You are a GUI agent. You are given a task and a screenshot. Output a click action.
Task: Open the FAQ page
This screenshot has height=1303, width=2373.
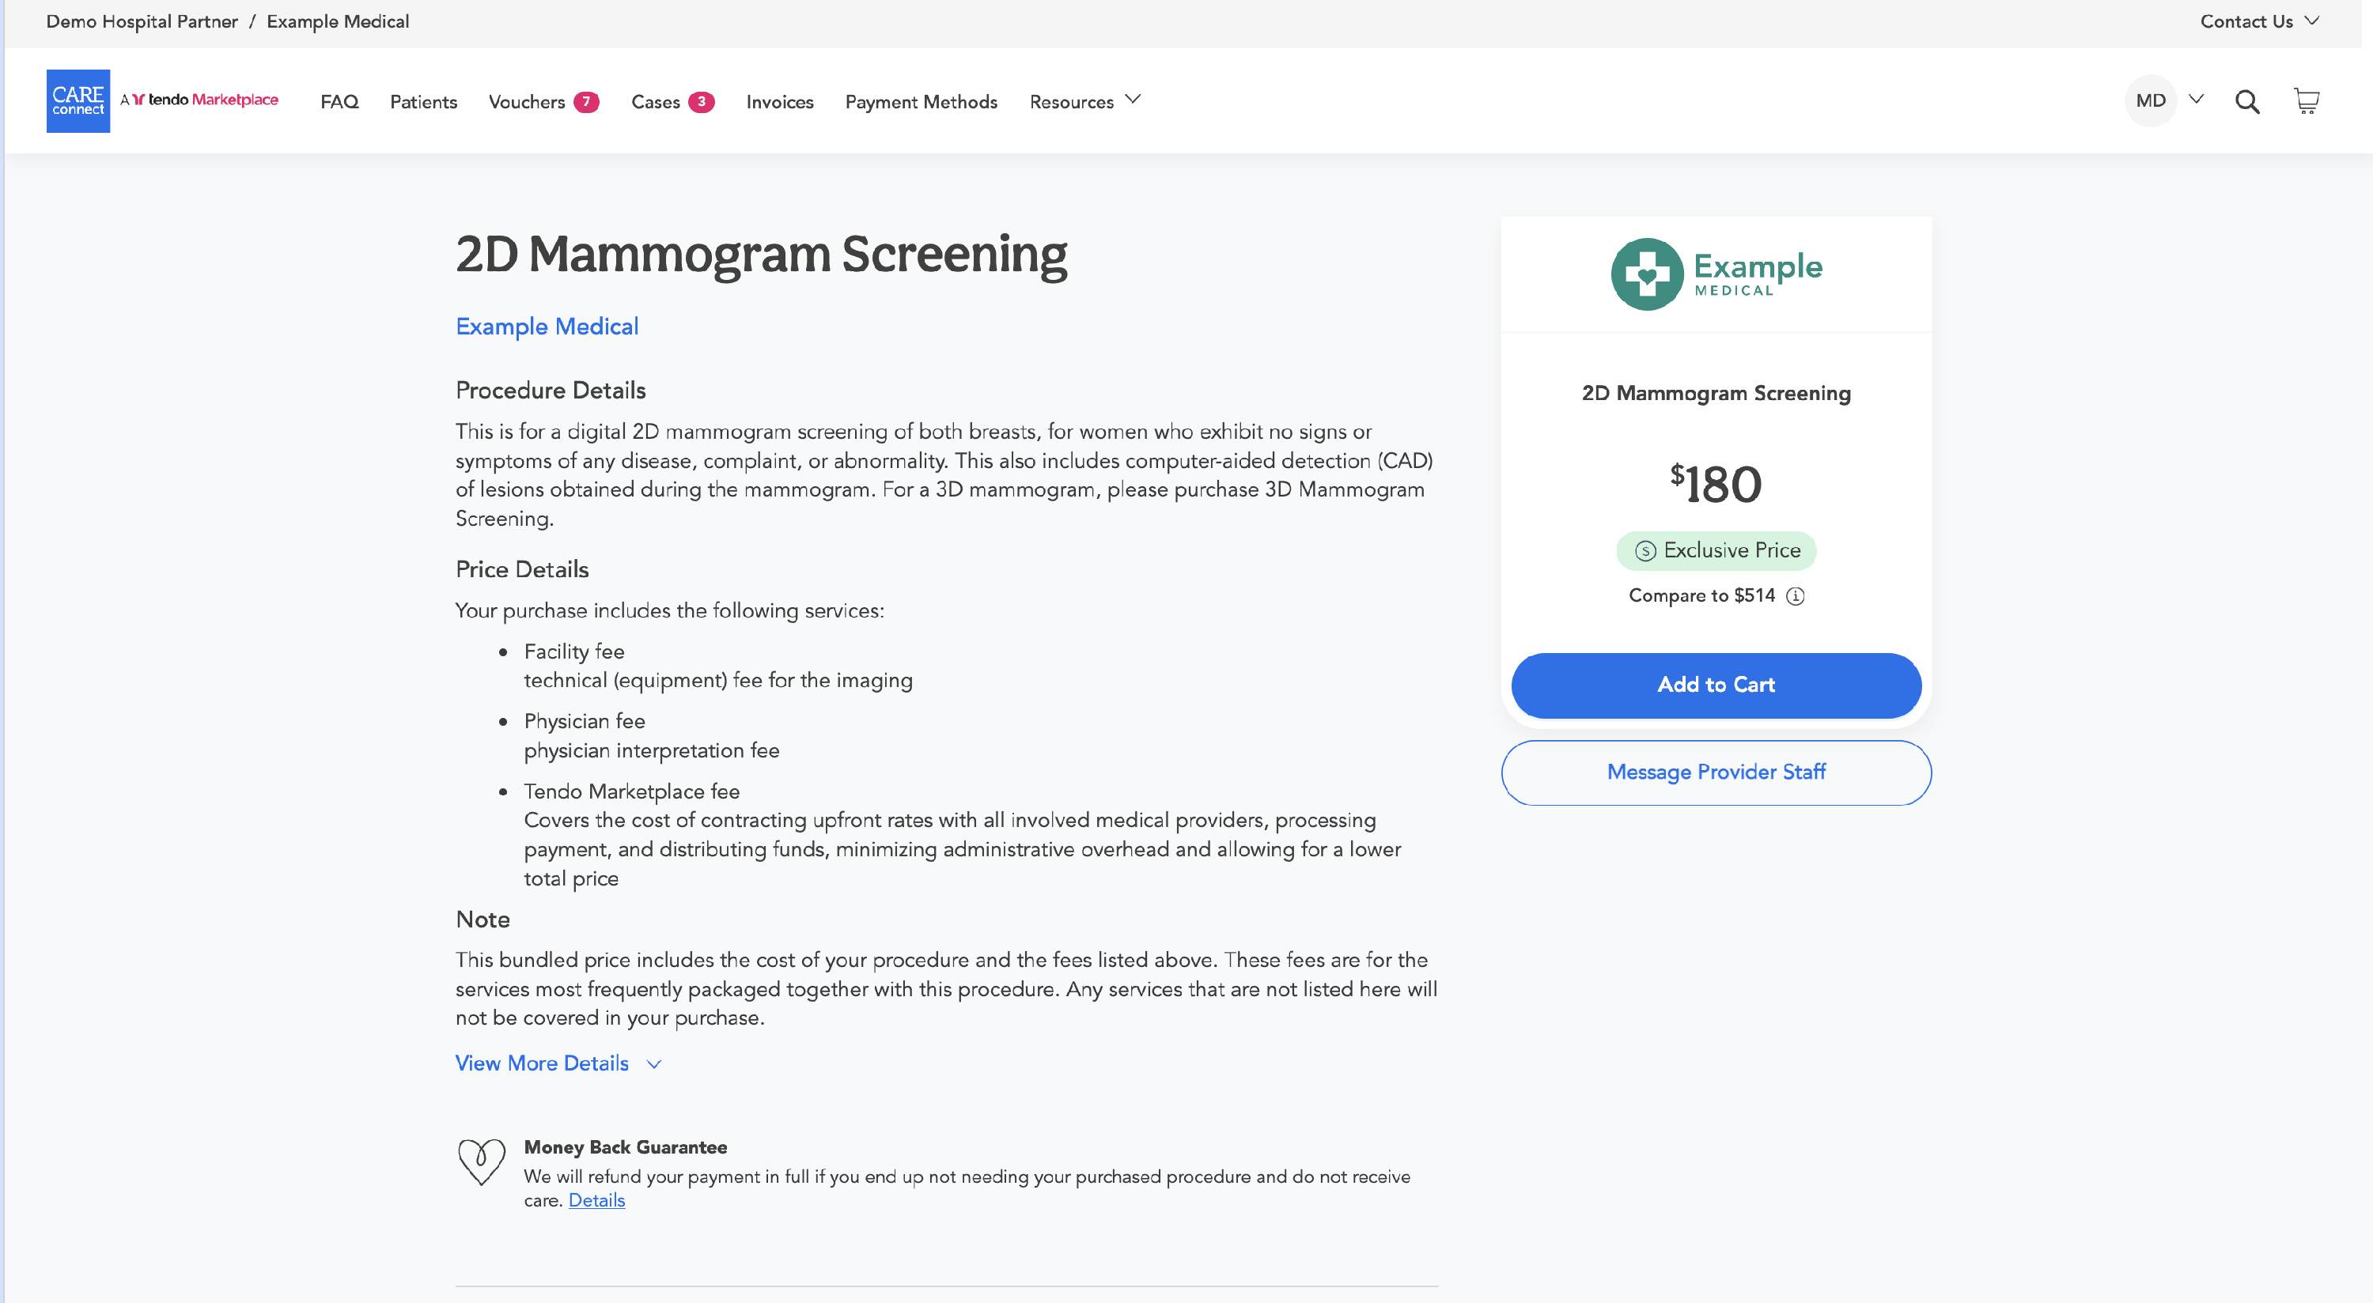tap(339, 102)
